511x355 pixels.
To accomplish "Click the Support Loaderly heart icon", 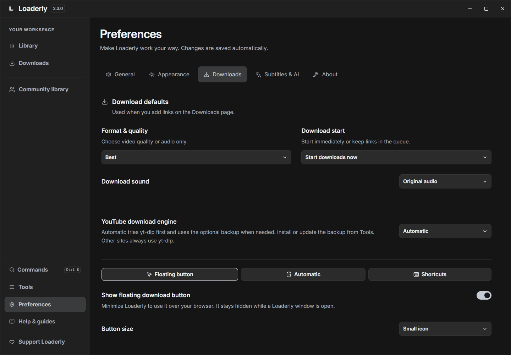I will tap(12, 342).
